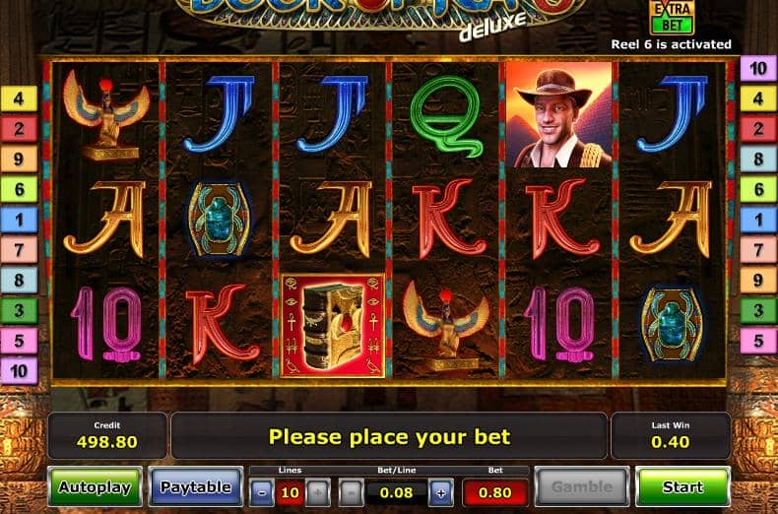Open the Paytable
This screenshot has width=778, height=514.
click(x=196, y=487)
